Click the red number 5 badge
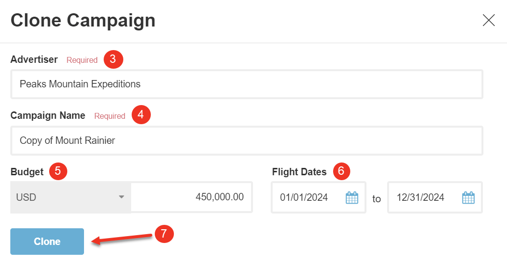The image size is (507, 270). coord(58,171)
